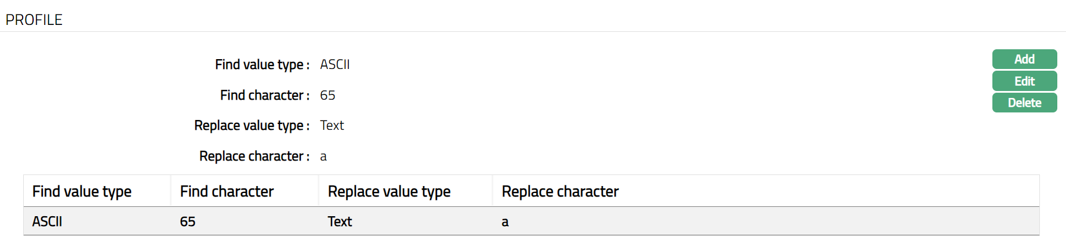Click the Text cell in table row
The height and width of the screenshot is (244, 1066).
point(340,221)
